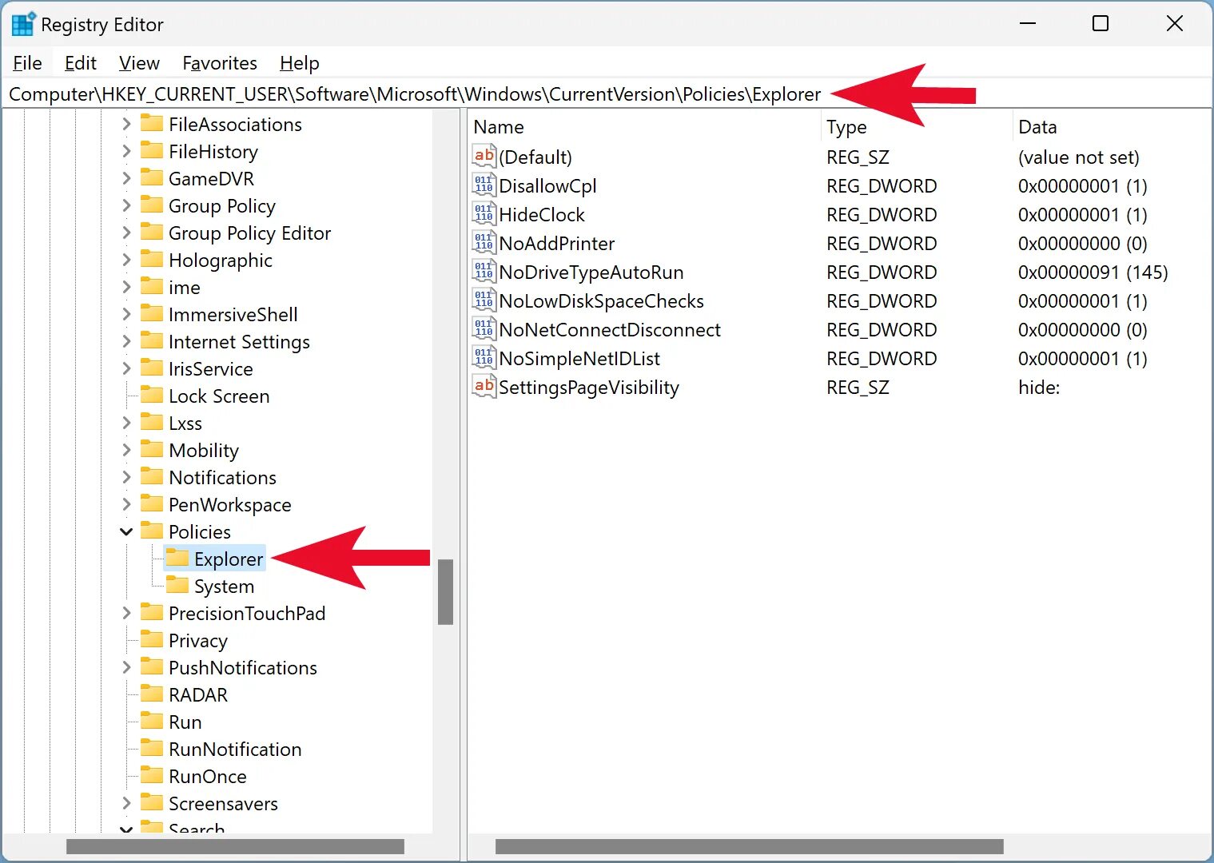Expand the PenWorkspace key

click(126, 504)
